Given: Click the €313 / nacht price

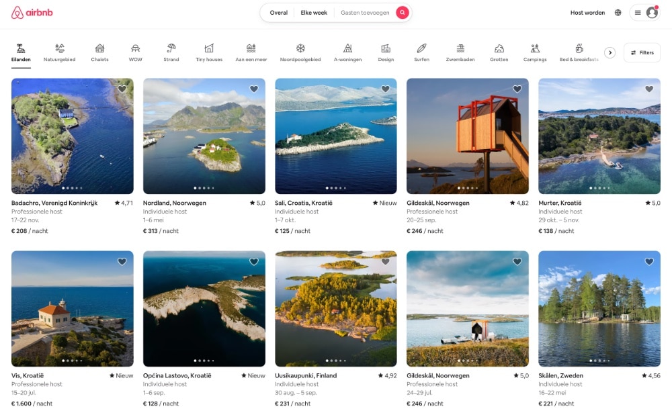Looking at the screenshot, I should pos(161,231).
